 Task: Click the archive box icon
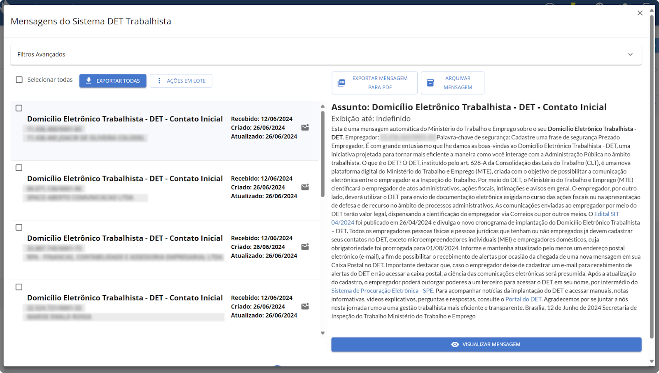[x=430, y=83]
